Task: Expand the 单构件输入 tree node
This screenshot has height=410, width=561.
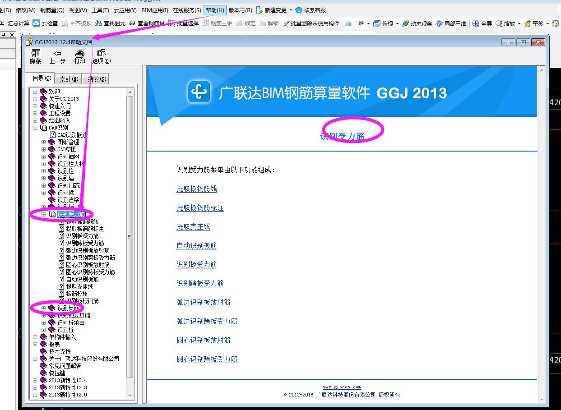Action: click(x=35, y=337)
